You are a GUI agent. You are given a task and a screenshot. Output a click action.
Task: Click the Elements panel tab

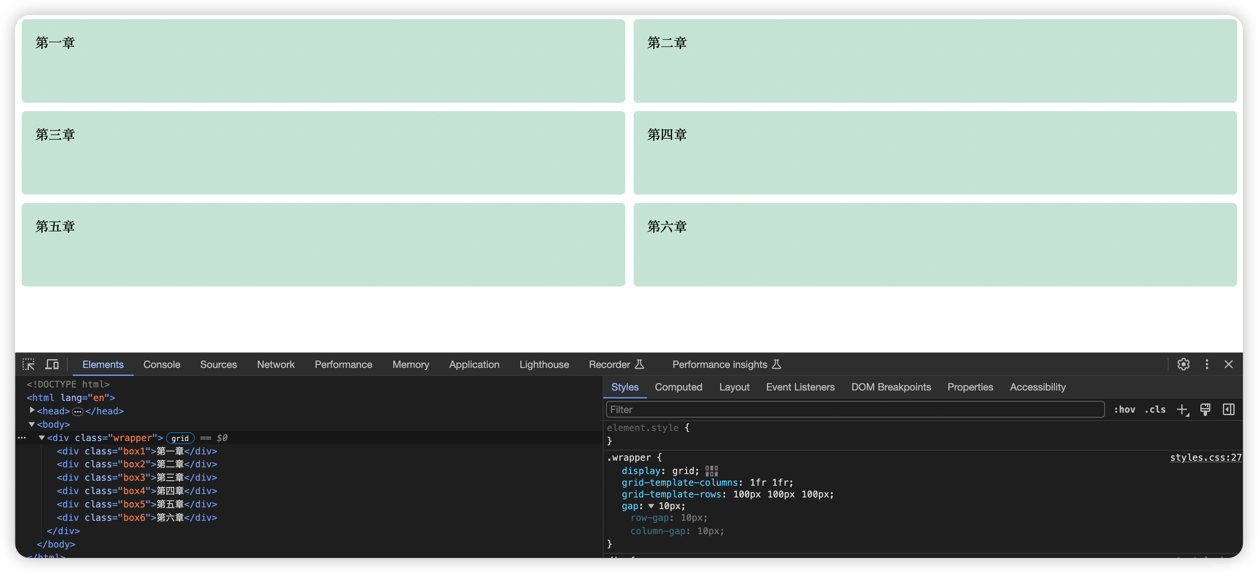click(x=103, y=365)
